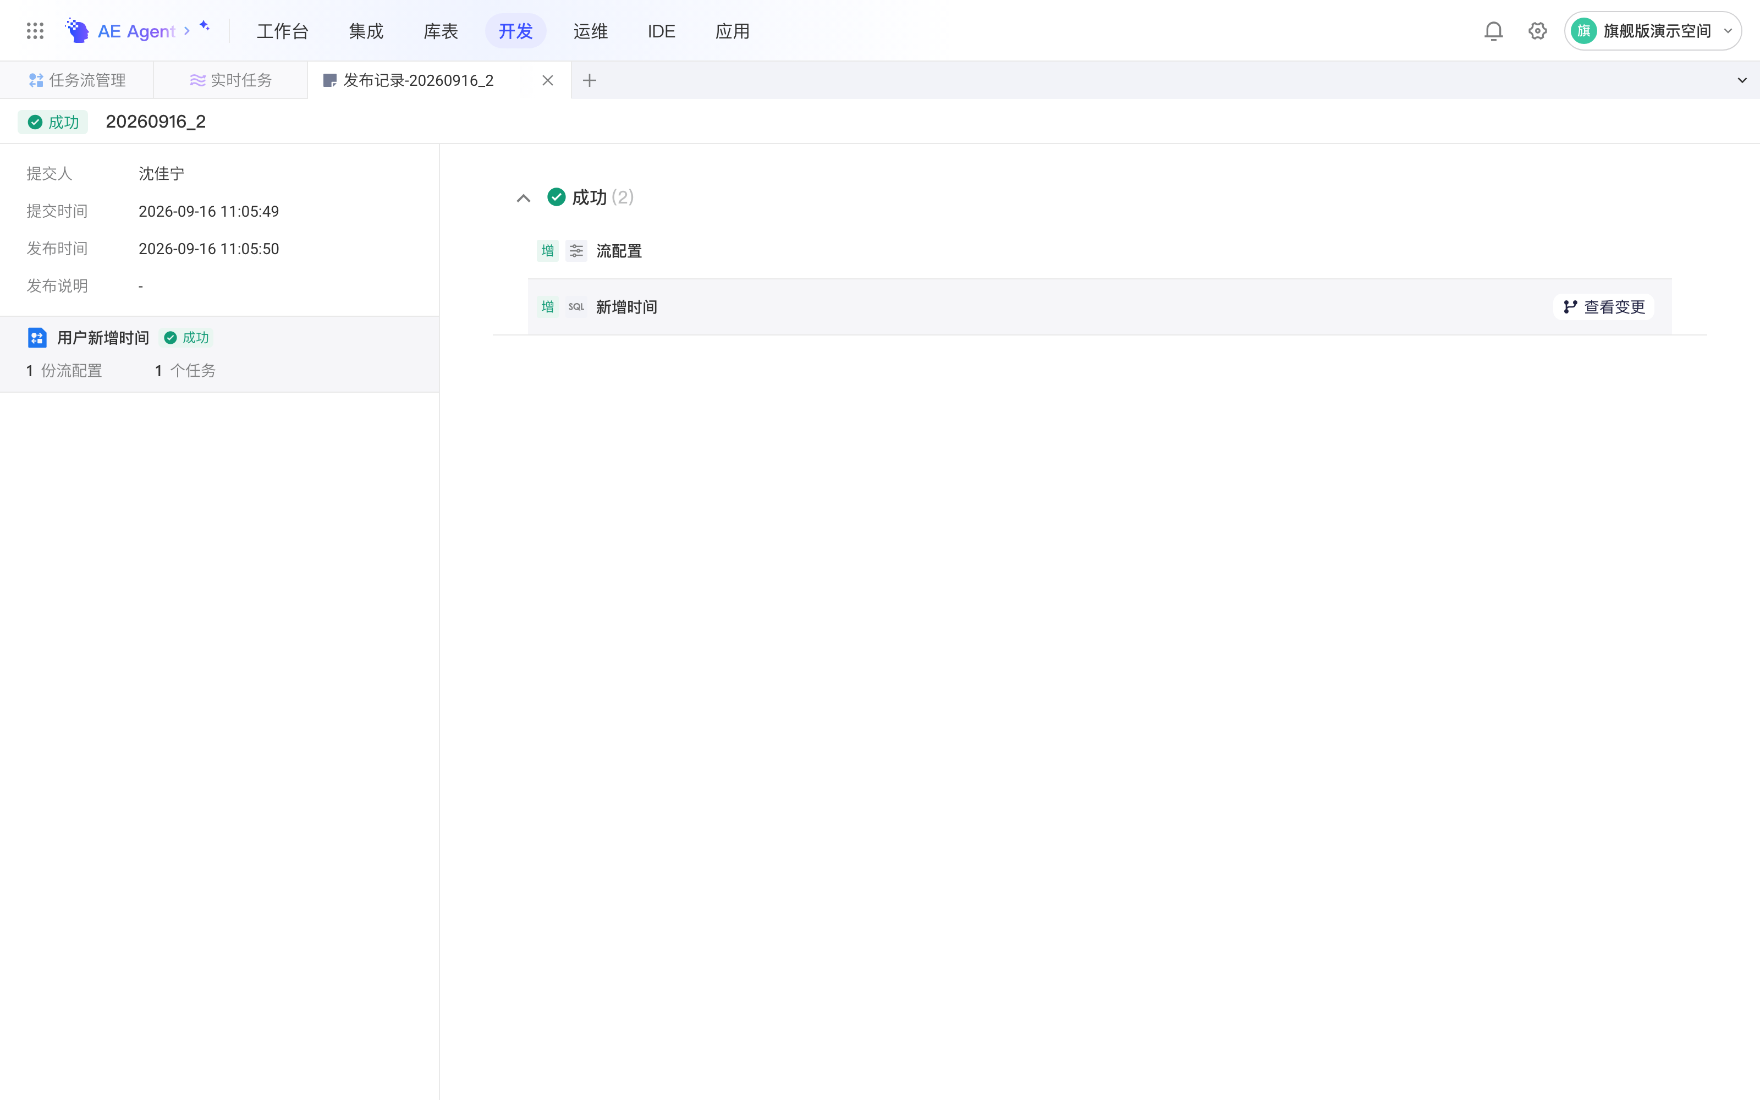
Task: Open the apps grid launcher icon
Action: tap(35, 31)
